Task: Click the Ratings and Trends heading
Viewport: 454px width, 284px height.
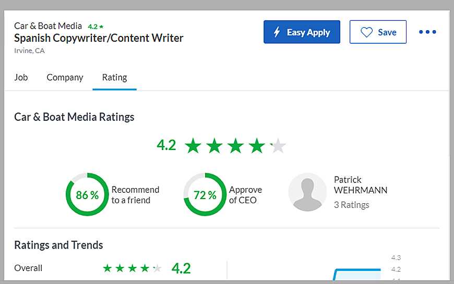Action: [x=58, y=245]
